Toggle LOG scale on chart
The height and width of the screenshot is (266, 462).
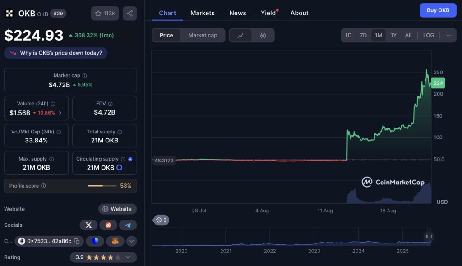(x=429, y=35)
